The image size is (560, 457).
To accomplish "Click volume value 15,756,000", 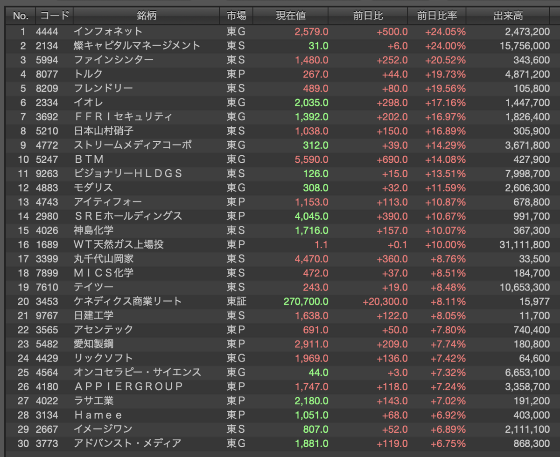I will pos(525,46).
